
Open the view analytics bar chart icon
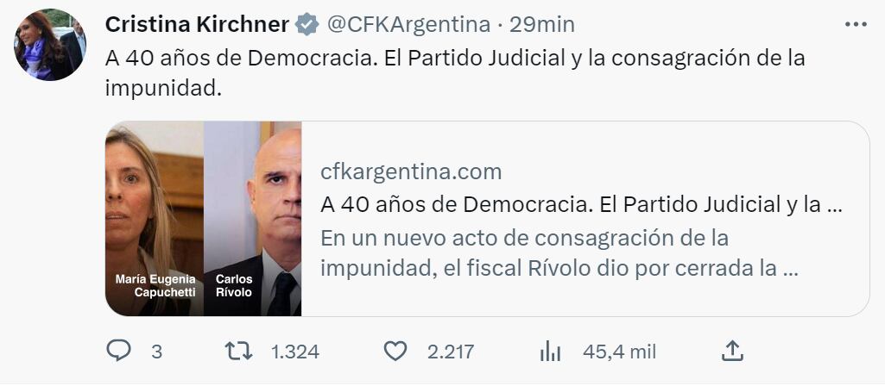(x=550, y=352)
